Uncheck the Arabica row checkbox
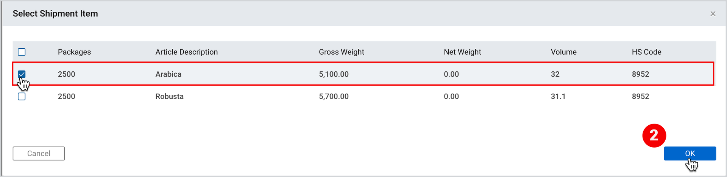The image size is (727, 177). (x=22, y=74)
